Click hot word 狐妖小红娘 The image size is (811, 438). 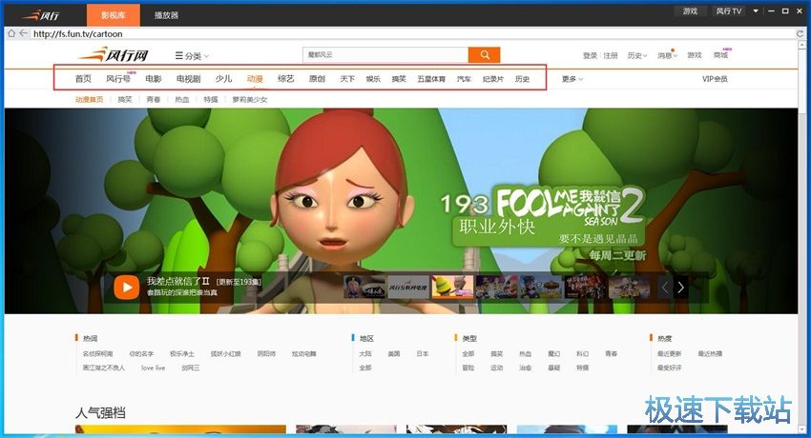[x=225, y=354]
